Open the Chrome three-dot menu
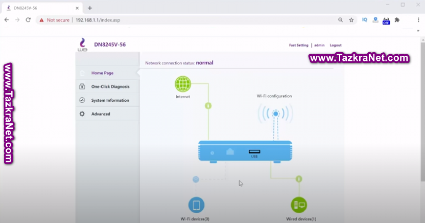The image size is (425, 223). [x=418, y=20]
